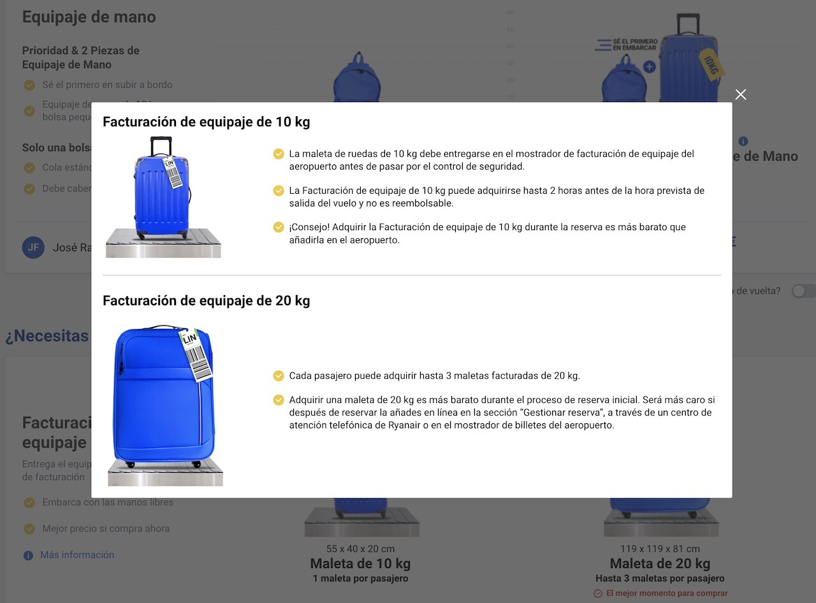Click the checkmark icon beside ¡Consejo! tip
Screen dimensions: 816x603
coord(279,227)
